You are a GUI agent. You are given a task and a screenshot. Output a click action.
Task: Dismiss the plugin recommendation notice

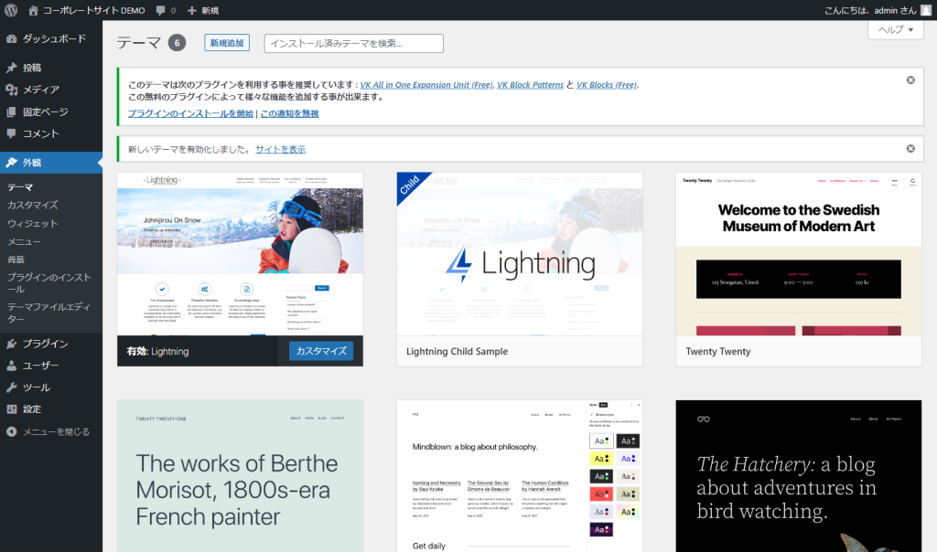(x=910, y=80)
